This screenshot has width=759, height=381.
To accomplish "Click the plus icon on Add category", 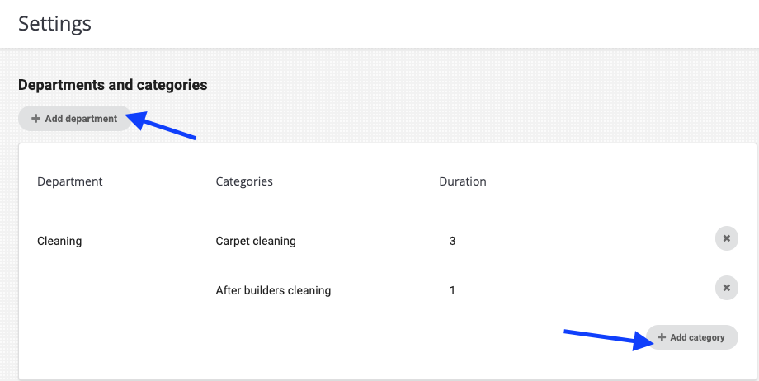I will [x=662, y=337].
